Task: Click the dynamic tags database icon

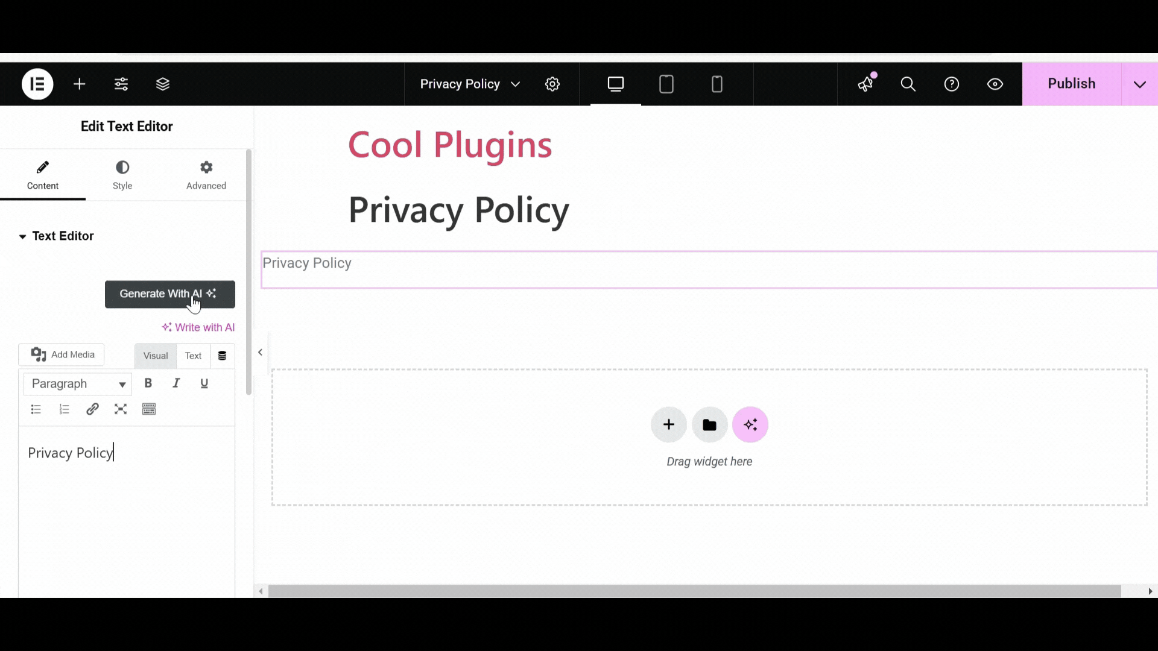Action: pos(222,356)
